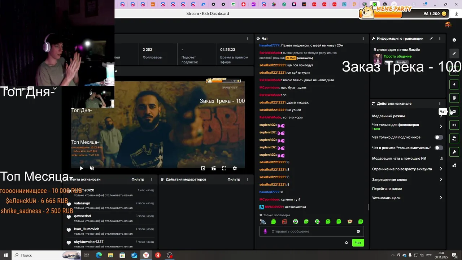
Task: Click user qawsedsd in activity feed
Action: 82,216
